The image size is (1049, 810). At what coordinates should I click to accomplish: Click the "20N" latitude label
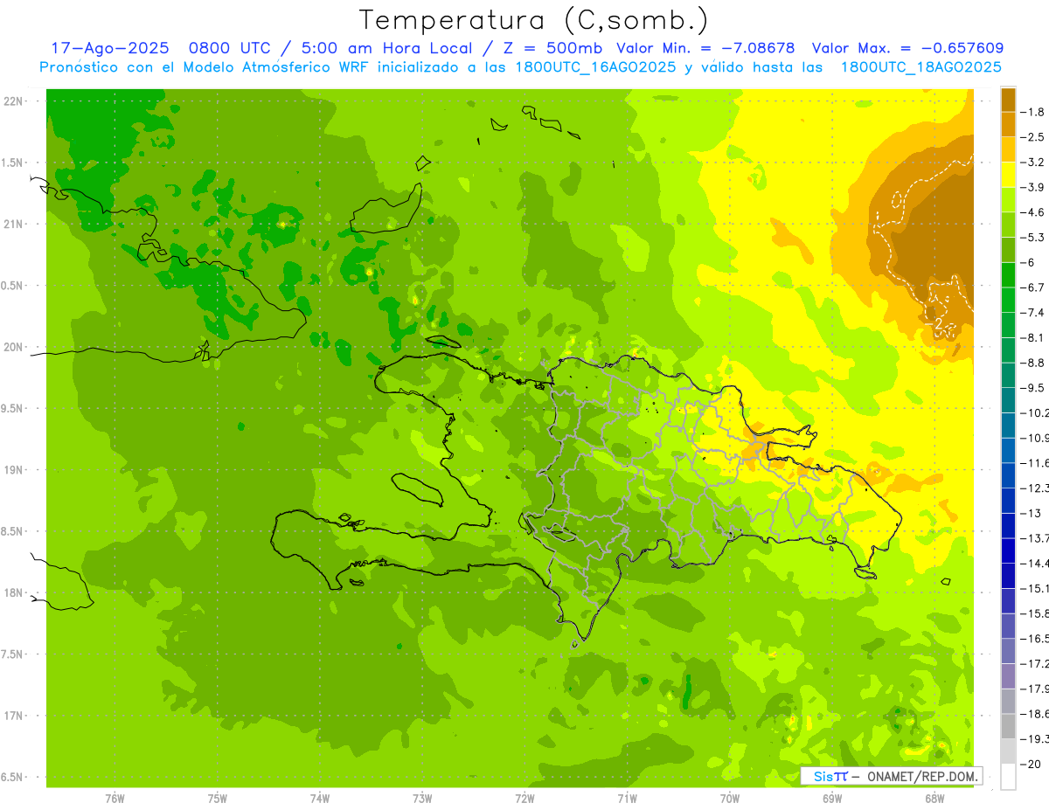tap(15, 348)
